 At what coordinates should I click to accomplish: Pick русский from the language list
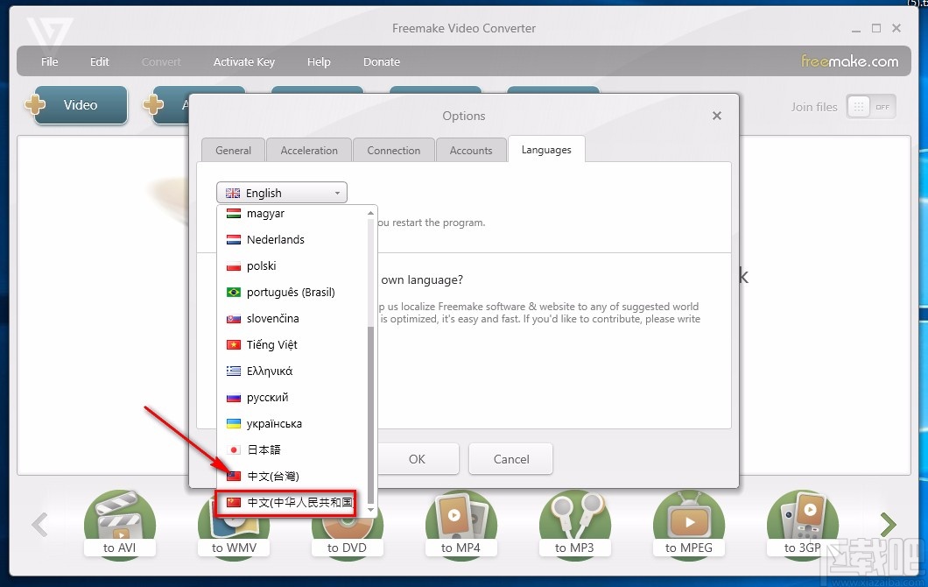pos(266,397)
